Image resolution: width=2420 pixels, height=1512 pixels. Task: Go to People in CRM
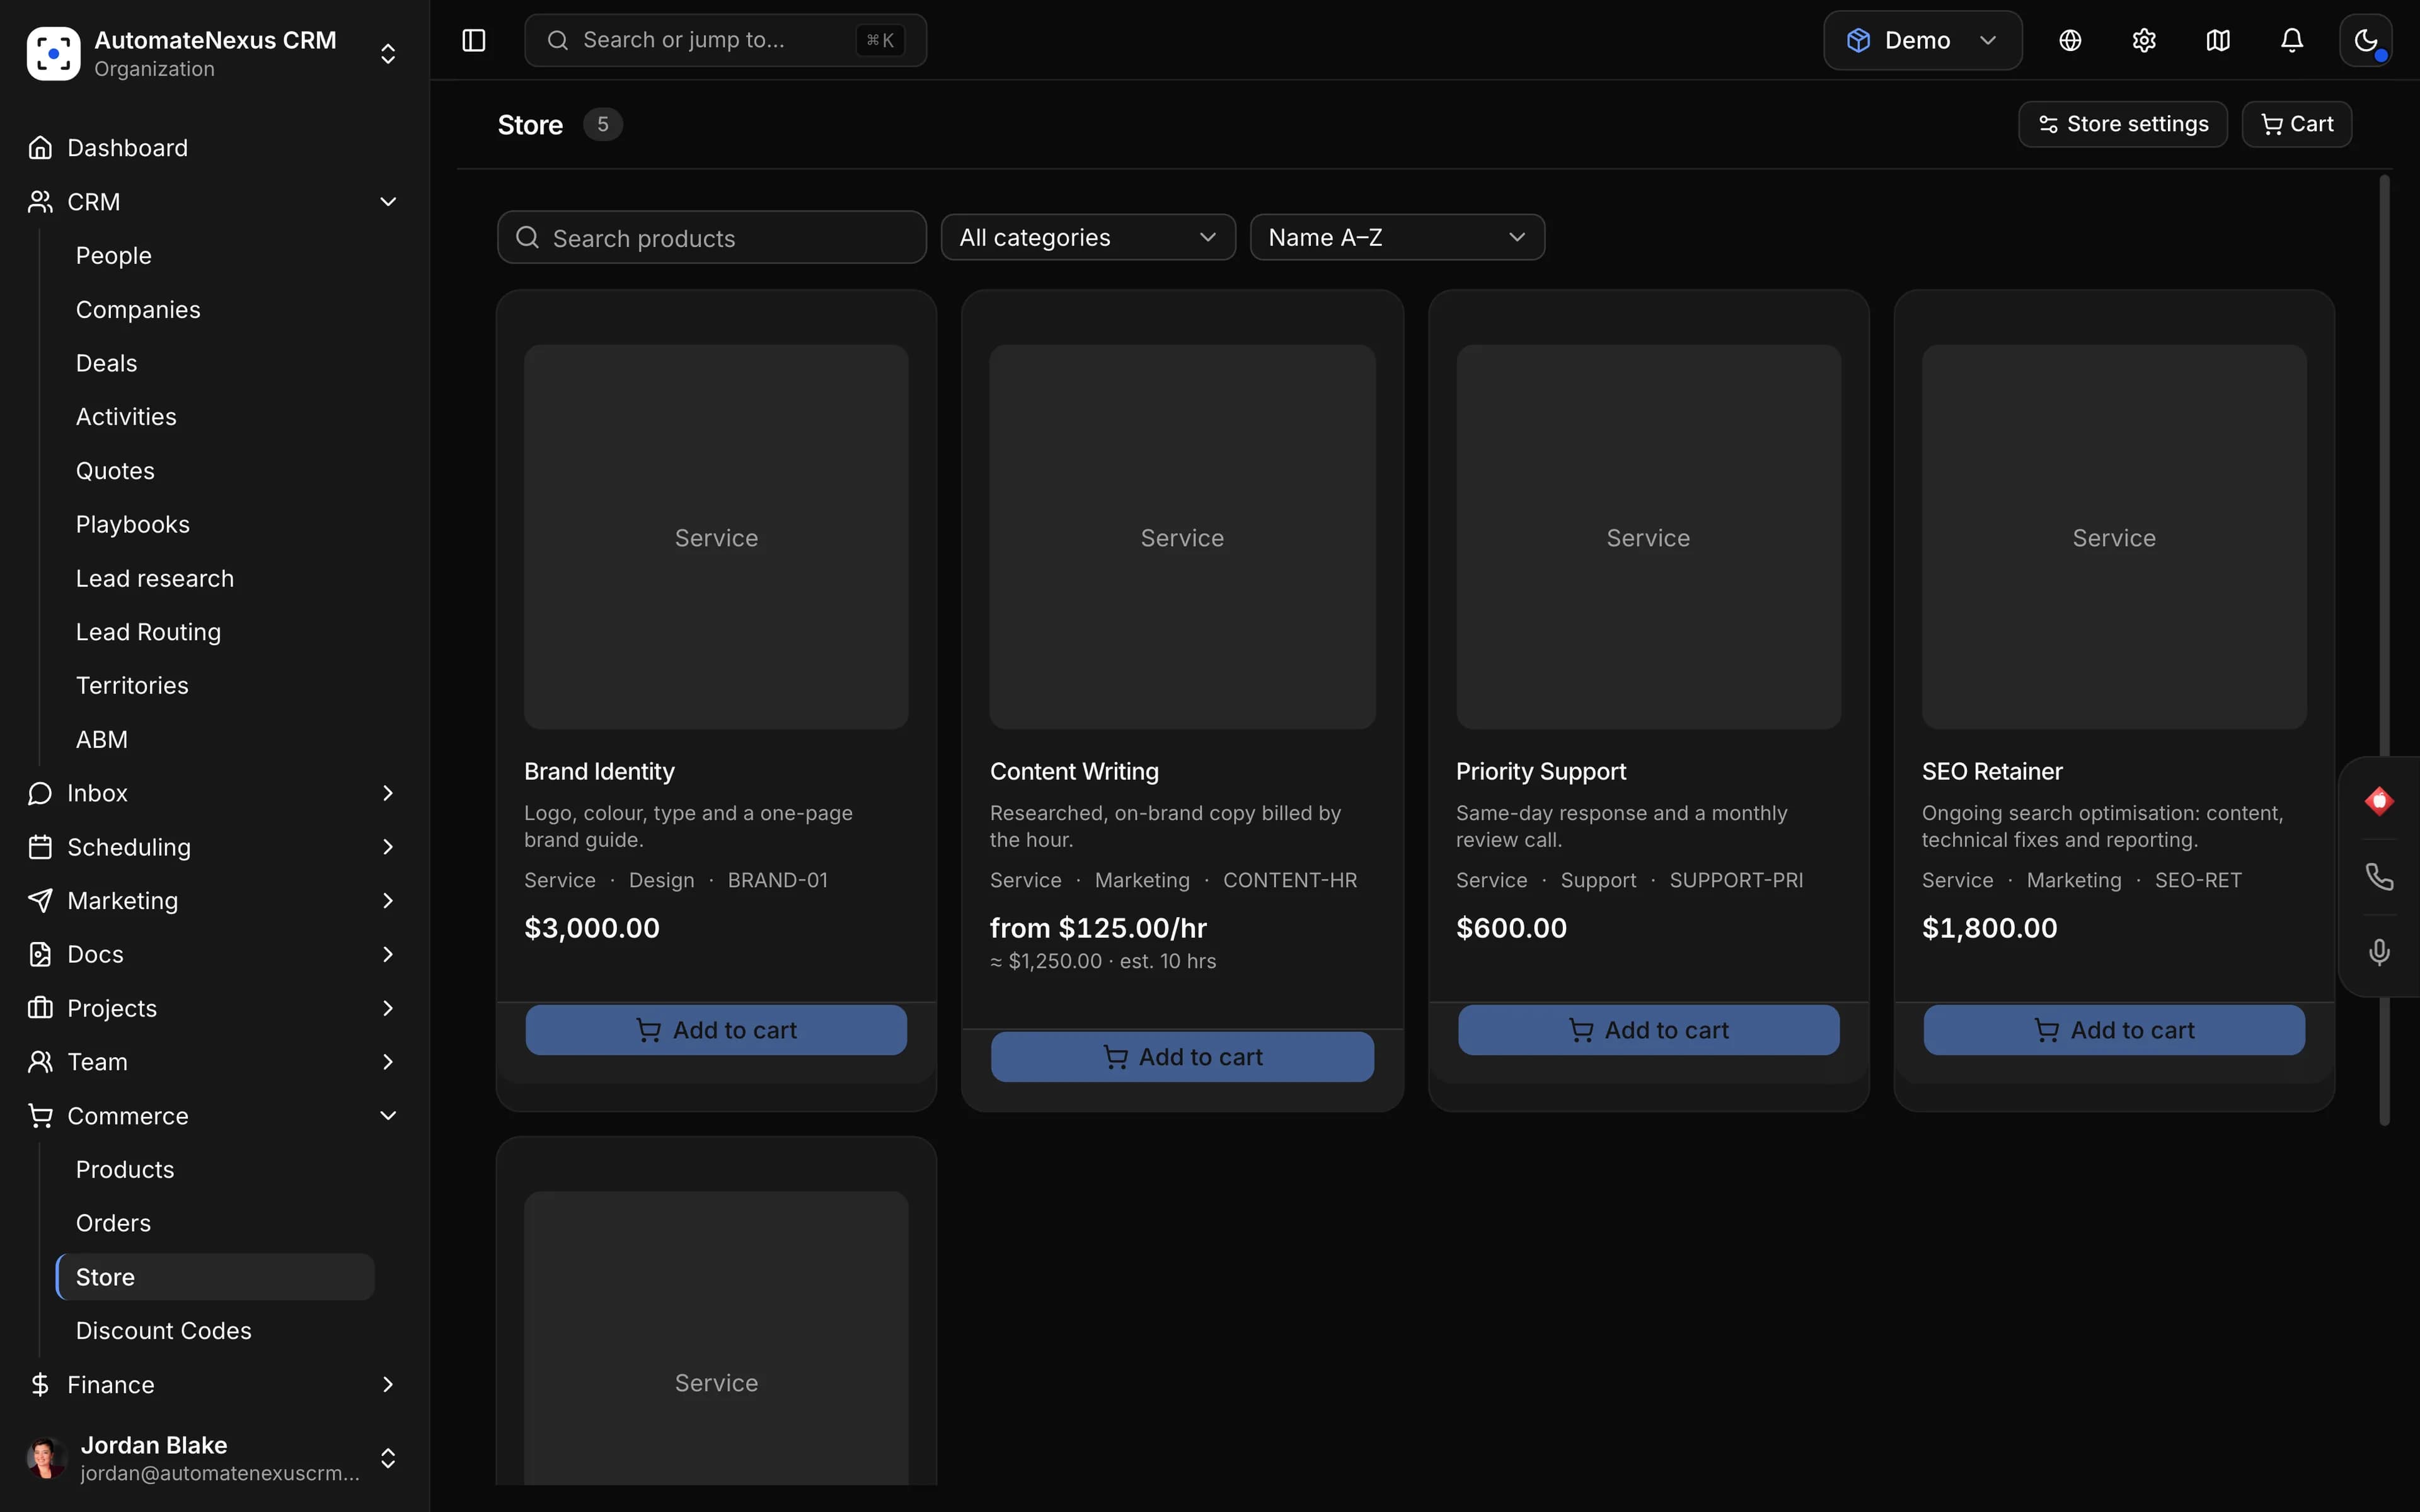(x=114, y=256)
